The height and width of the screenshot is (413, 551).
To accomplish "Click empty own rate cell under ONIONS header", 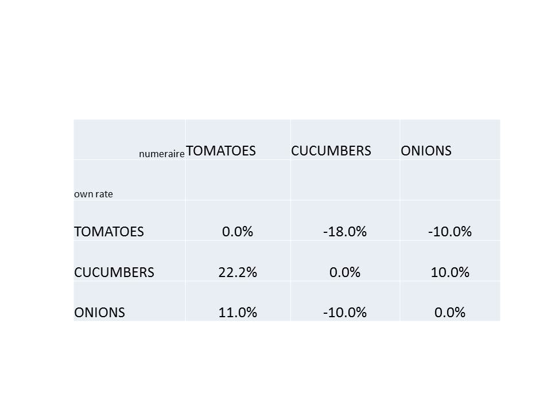I will point(450,180).
